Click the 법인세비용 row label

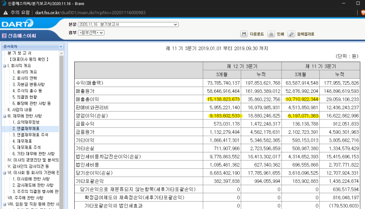[87, 165]
